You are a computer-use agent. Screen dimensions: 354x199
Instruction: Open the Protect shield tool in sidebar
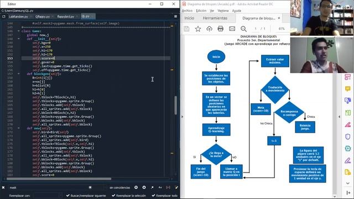(348, 137)
